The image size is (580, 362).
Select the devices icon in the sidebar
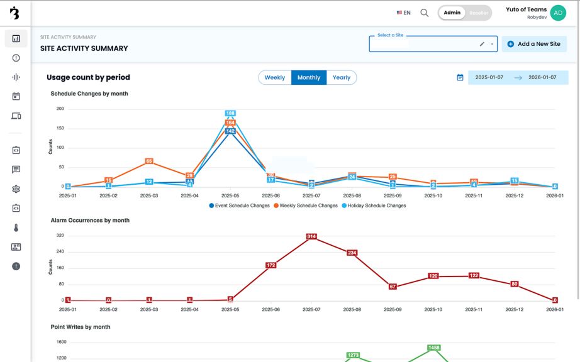click(x=15, y=116)
